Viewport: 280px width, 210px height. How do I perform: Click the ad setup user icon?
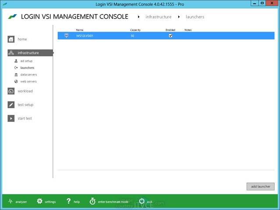(16, 61)
